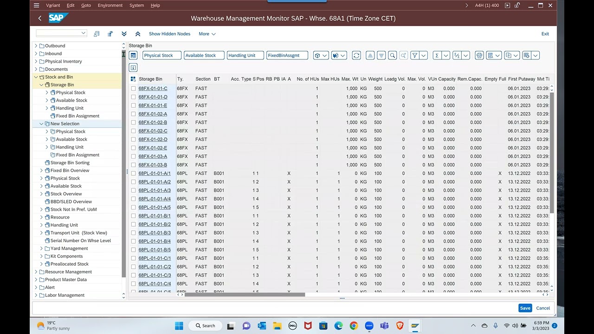
Task: Click the back arrow next to SAP logo
Action: (40, 18)
